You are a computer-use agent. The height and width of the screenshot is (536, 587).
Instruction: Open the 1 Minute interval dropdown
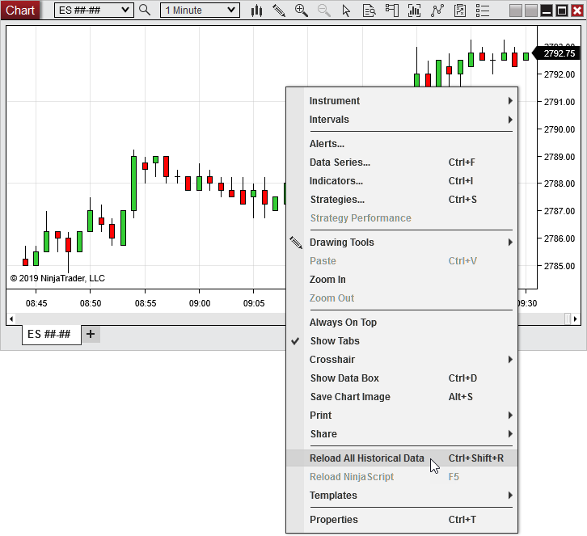[200, 10]
